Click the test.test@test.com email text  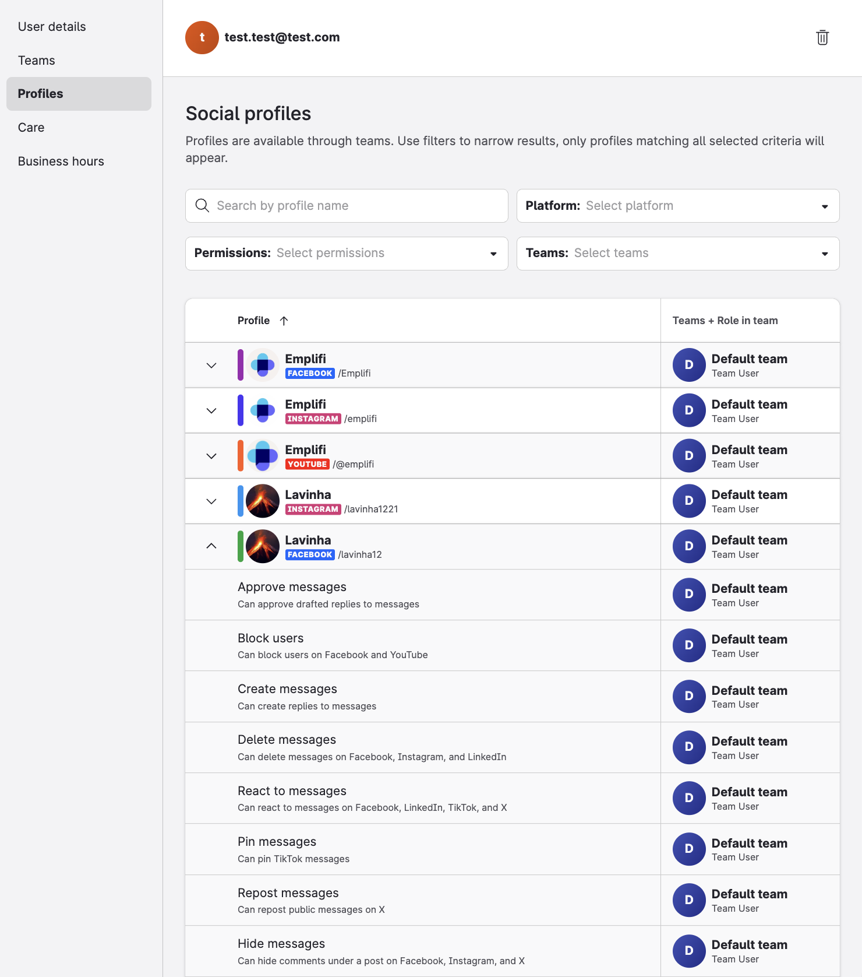[282, 37]
